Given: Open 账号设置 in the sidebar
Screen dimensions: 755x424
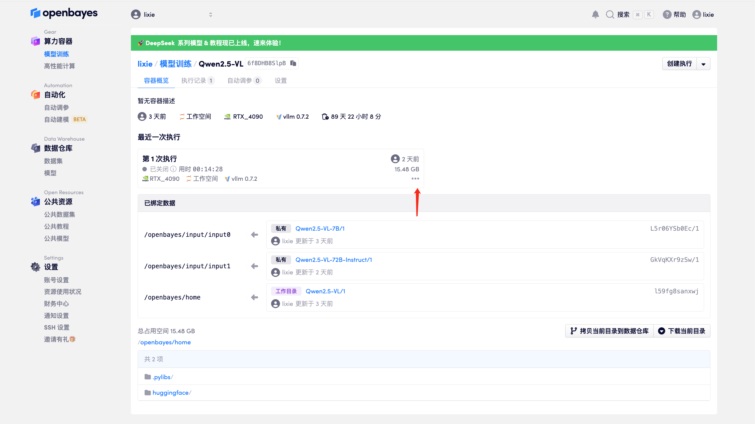Looking at the screenshot, I should [56, 280].
